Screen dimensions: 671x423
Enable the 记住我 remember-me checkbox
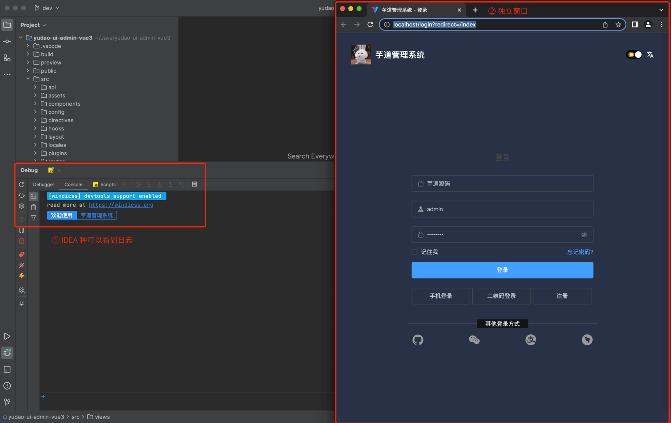pyautogui.click(x=414, y=252)
